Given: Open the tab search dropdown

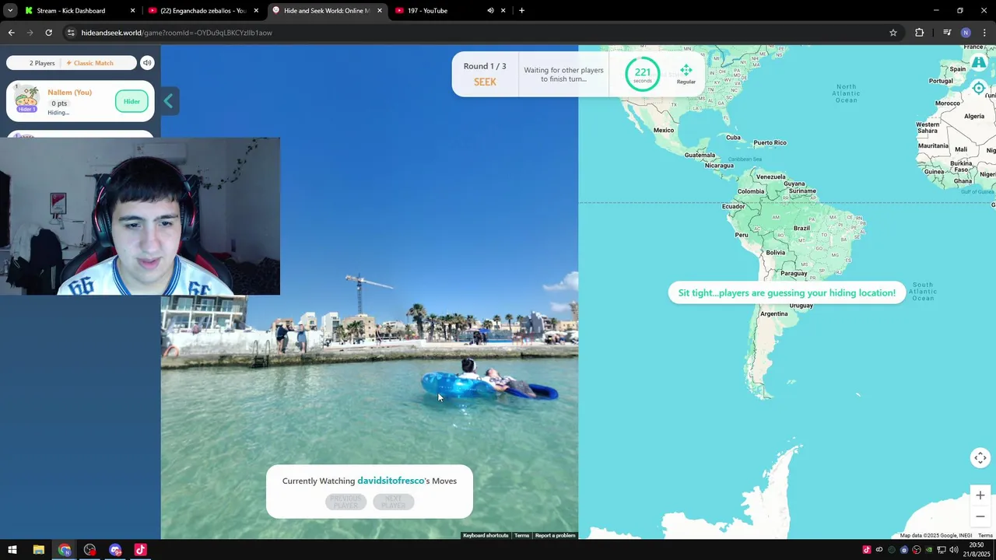Looking at the screenshot, I should 10,11.
